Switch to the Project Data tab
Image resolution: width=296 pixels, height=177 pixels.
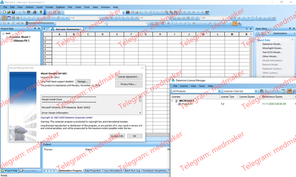click(28, 171)
